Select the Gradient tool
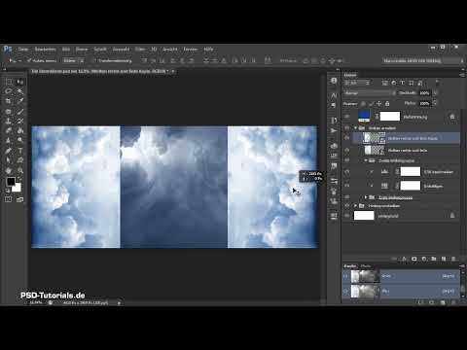Image resolution: width=467 pixels, height=350 pixels. 20,130
